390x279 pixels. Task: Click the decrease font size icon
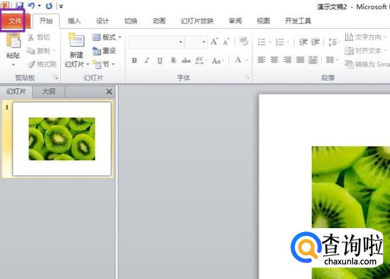pyautogui.click(x=226, y=42)
